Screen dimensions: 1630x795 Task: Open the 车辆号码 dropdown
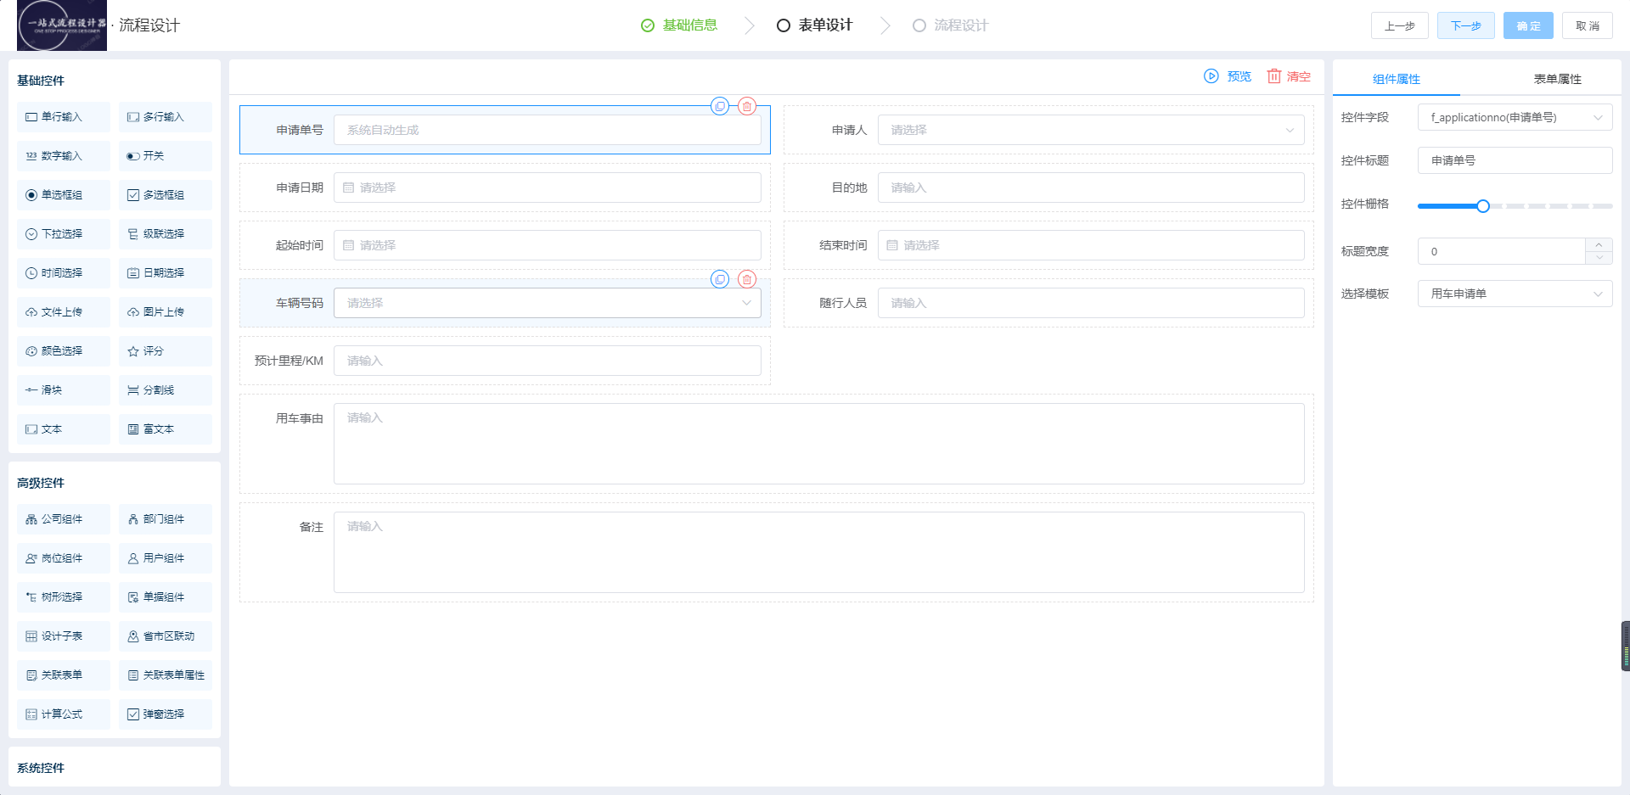tap(548, 303)
